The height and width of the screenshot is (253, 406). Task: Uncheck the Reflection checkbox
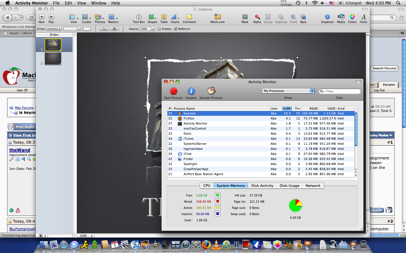point(176,29)
